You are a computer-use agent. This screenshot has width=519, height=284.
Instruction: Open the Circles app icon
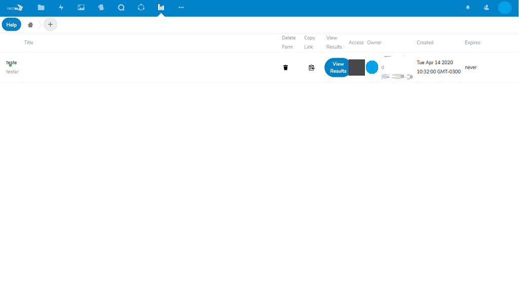point(141,8)
